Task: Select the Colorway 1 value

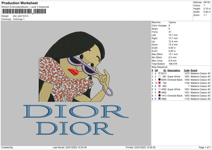Action: coord(19,19)
